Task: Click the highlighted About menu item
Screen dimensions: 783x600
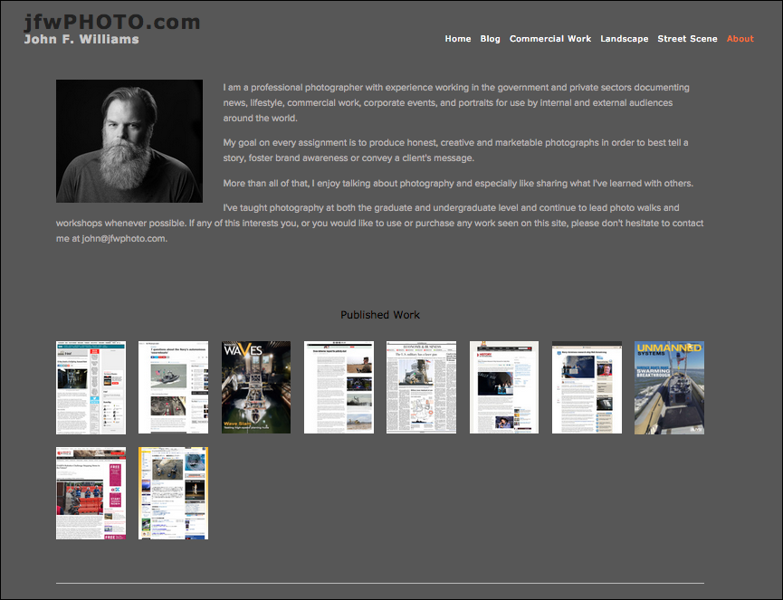Action: click(x=740, y=38)
